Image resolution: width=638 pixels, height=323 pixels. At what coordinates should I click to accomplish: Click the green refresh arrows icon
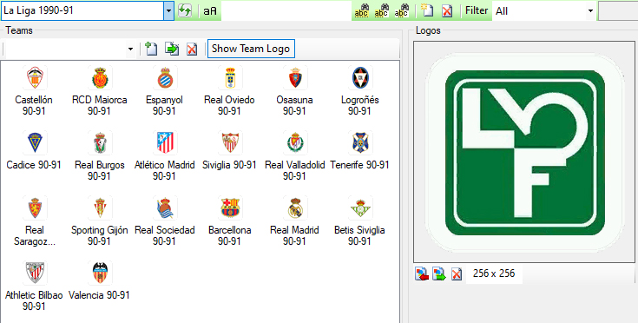[x=185, y=11]
